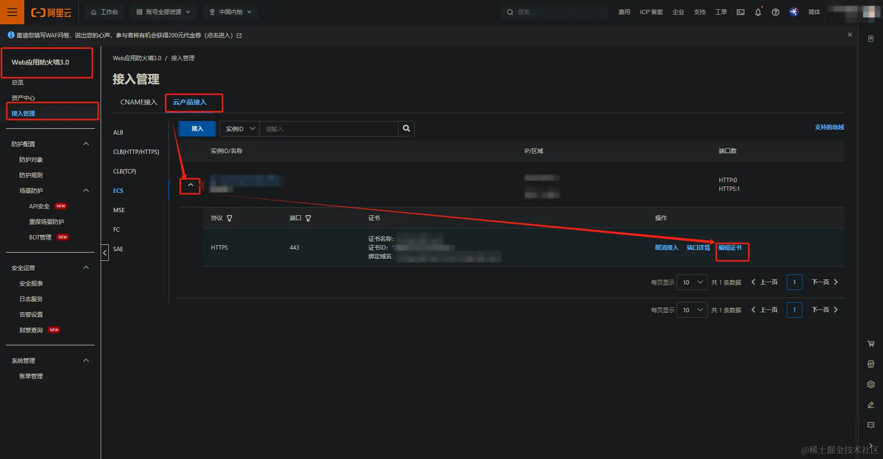Click the blue 接入 button
Viewport: 883px width, 459px height.
point(197,129)
